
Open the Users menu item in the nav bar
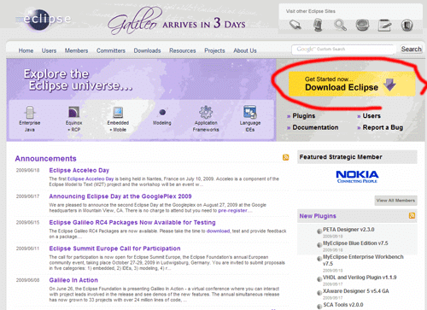[49, 50]
